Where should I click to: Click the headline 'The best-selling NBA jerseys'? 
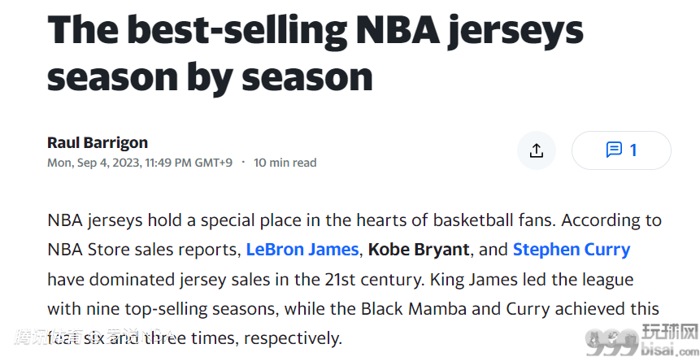click(315, 29)
